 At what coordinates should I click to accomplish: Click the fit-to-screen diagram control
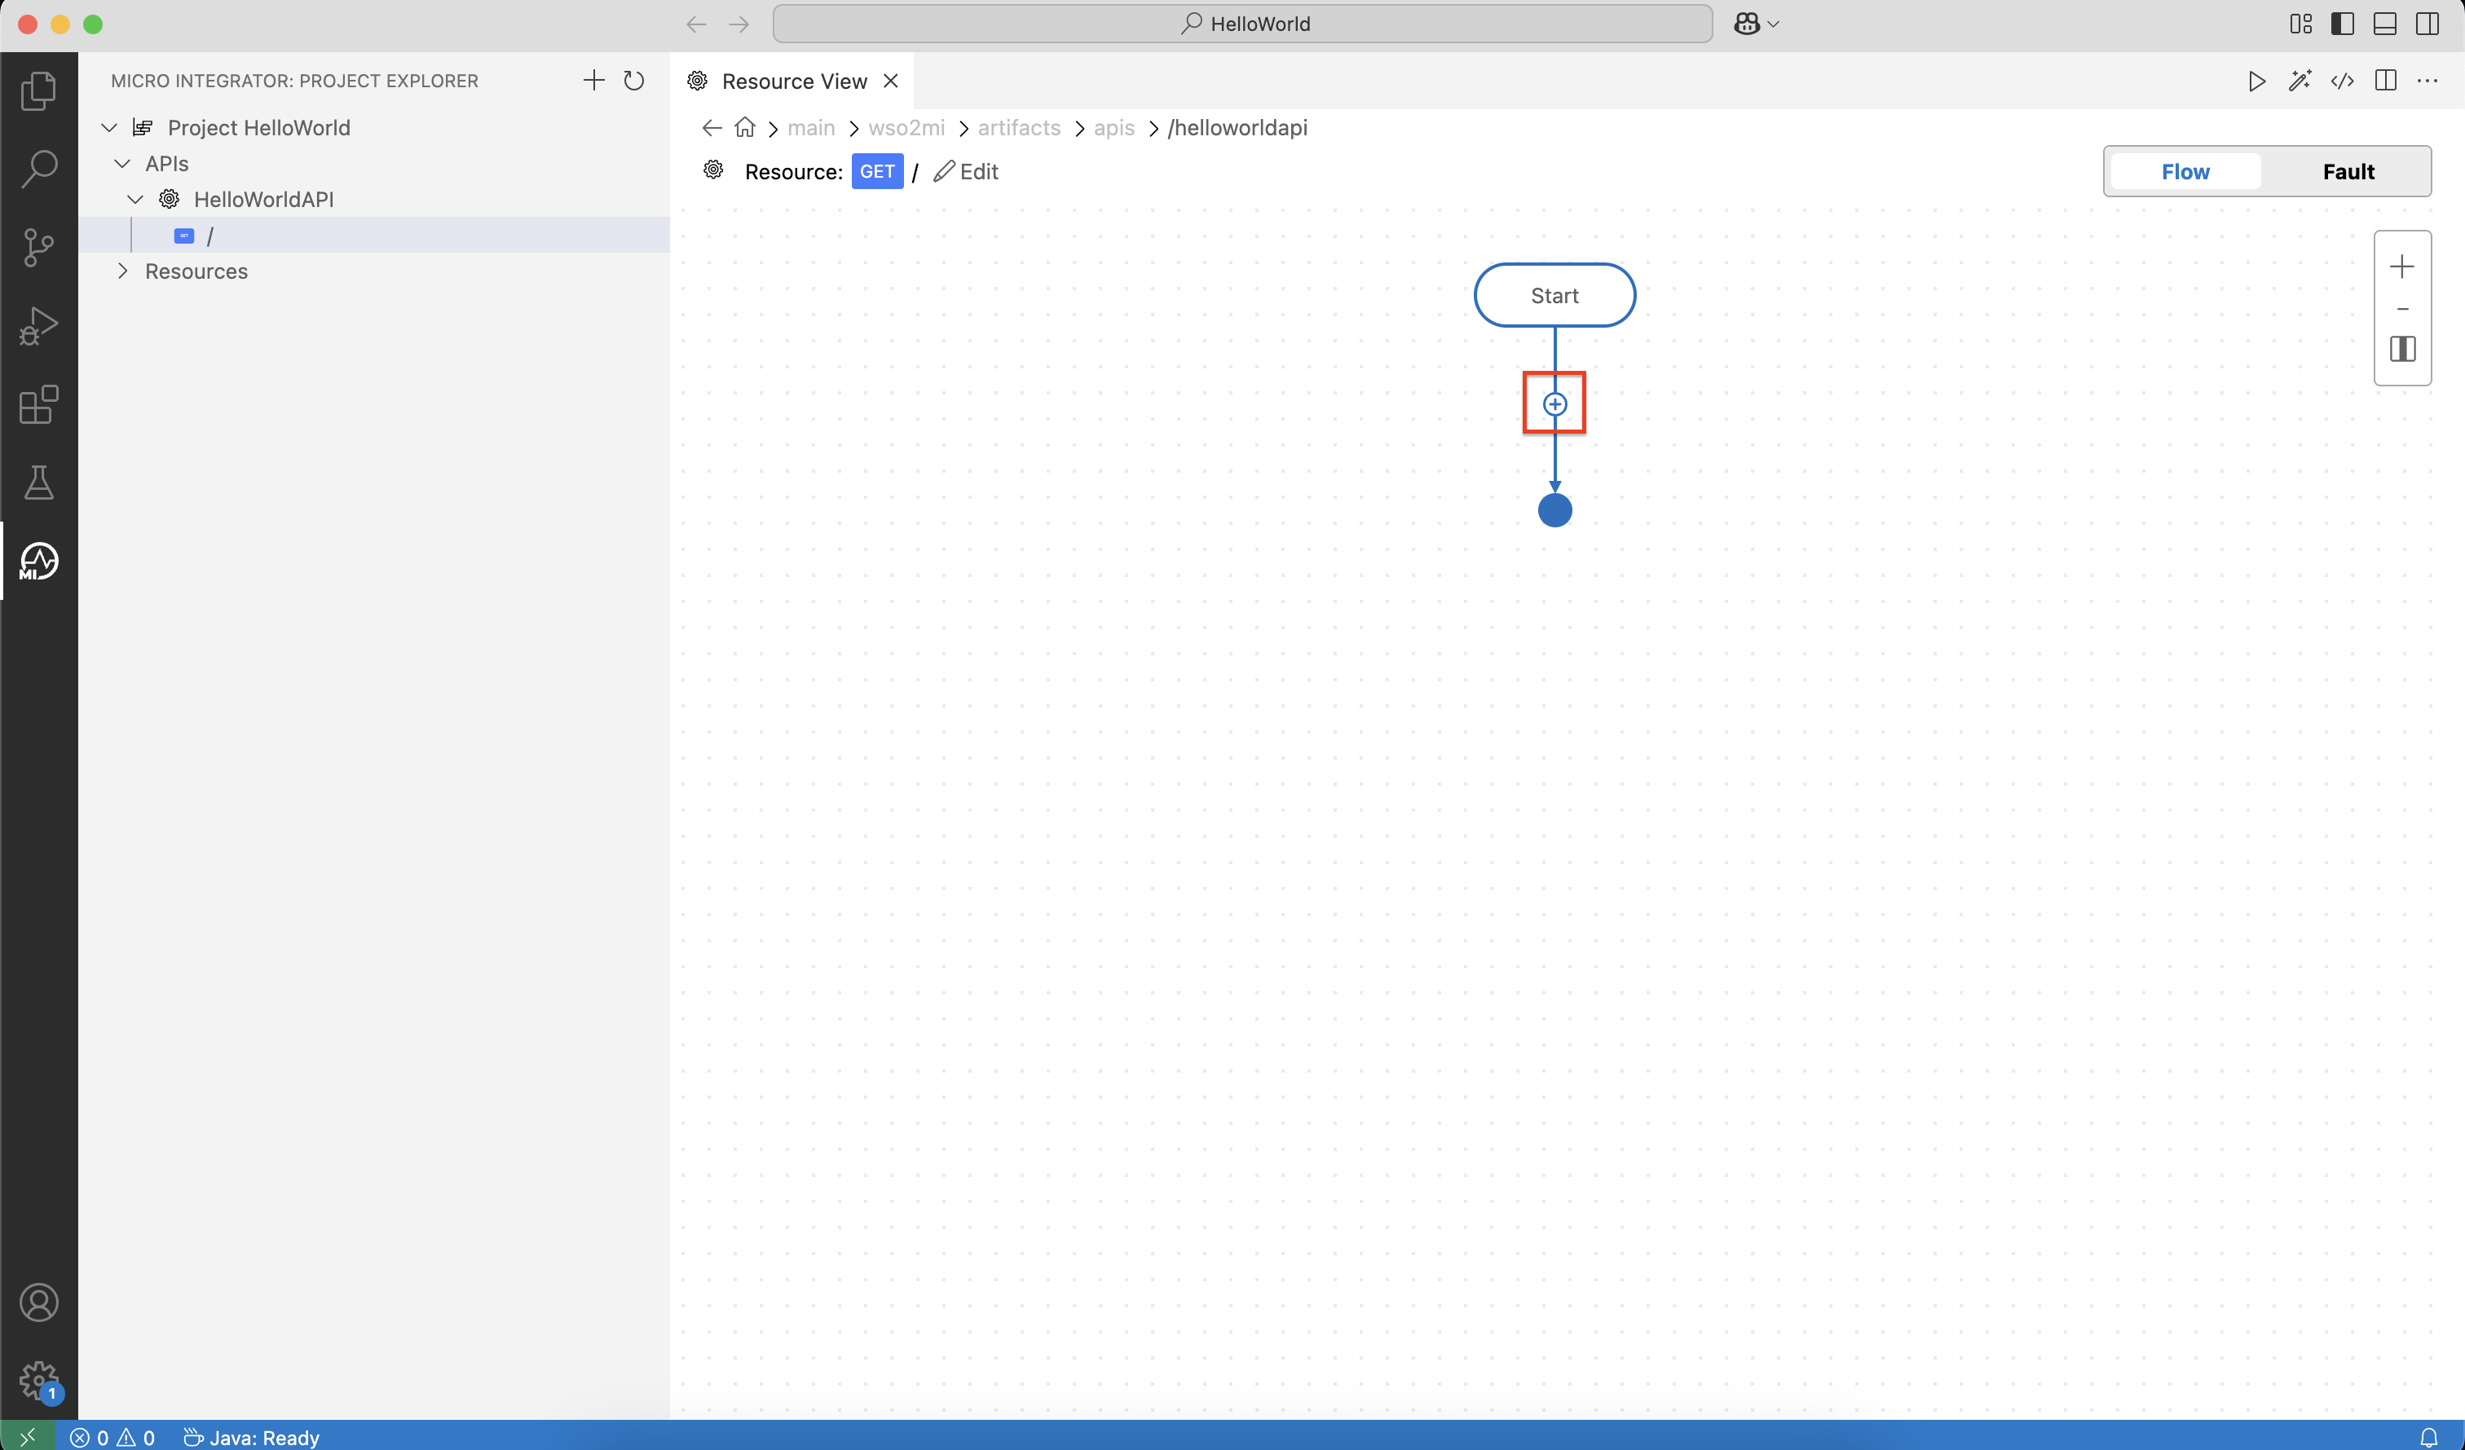pyautogui.click(x=2402, y=350)
